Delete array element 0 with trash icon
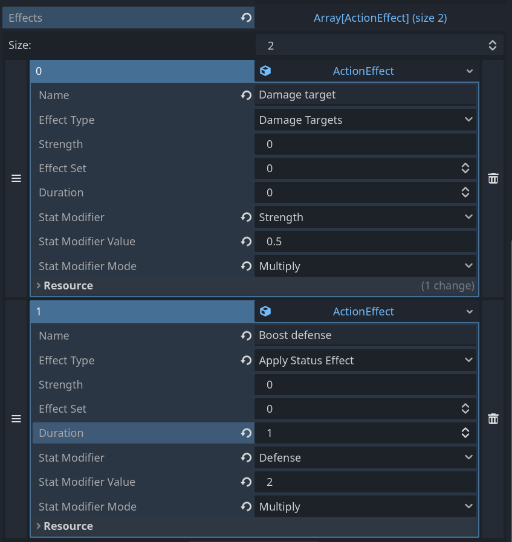The image size is (512, 542). click(x=493, y=178)
